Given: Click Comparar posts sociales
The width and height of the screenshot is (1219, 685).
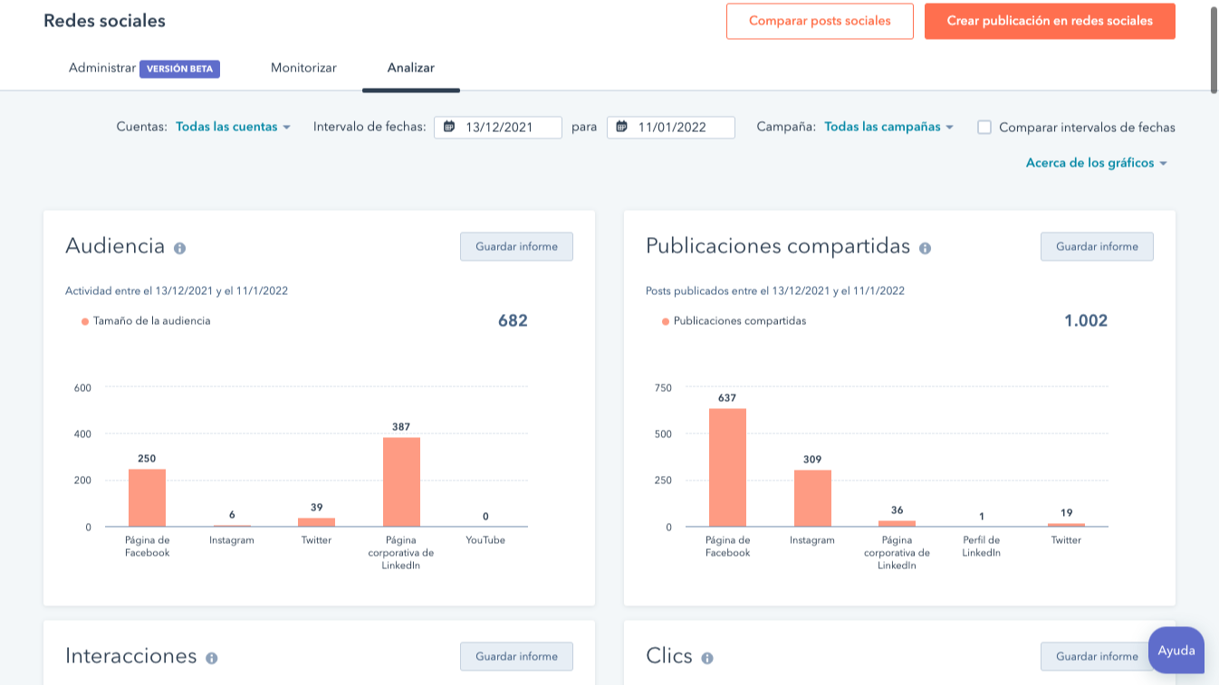Looking at the screenshot, I should tap(820, 21).
